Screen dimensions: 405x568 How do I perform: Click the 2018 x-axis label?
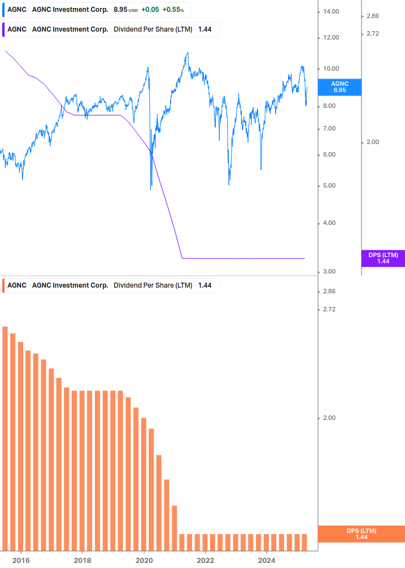pos(82,561)
